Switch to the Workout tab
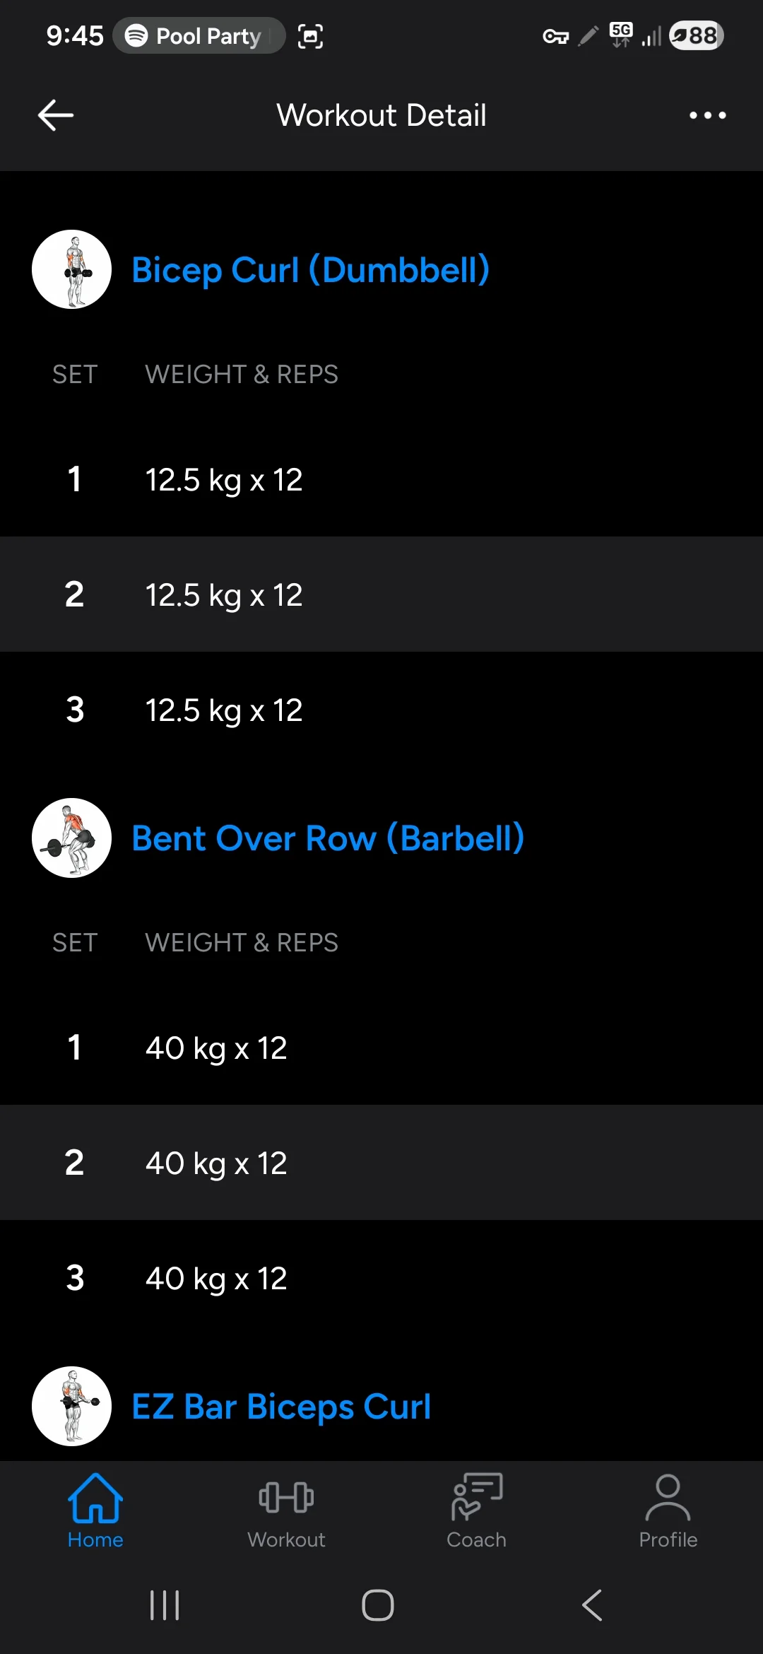Viewport: 763px width, 1654px height. point(286,1511)
